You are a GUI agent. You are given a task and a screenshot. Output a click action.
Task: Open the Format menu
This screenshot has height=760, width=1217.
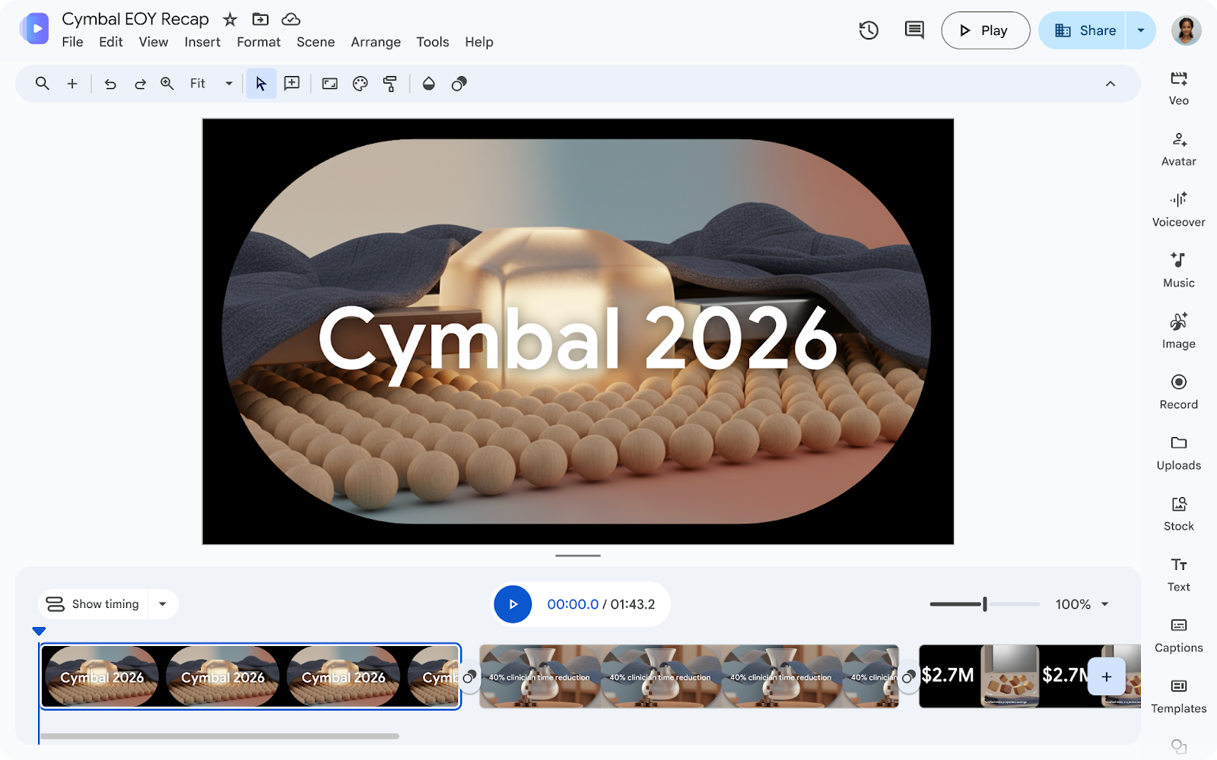click(259, 42)
